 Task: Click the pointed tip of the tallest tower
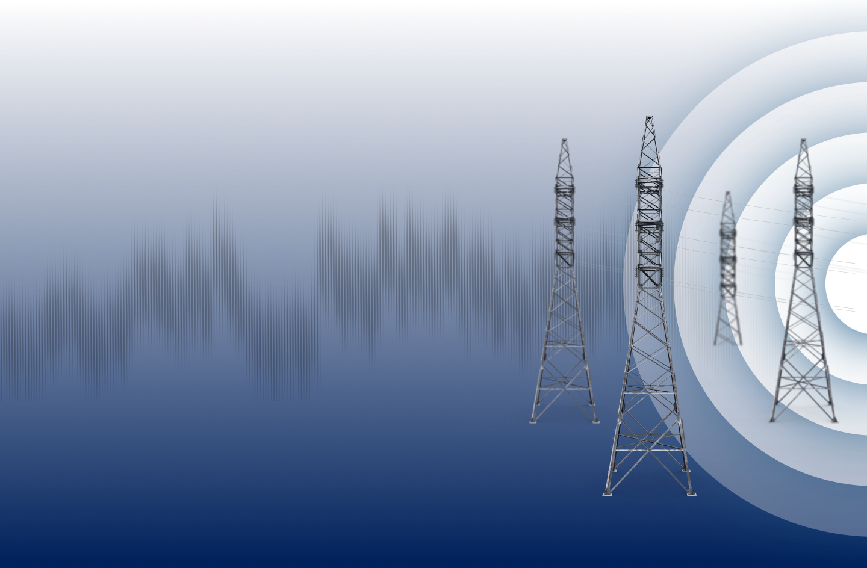(649, 117)
